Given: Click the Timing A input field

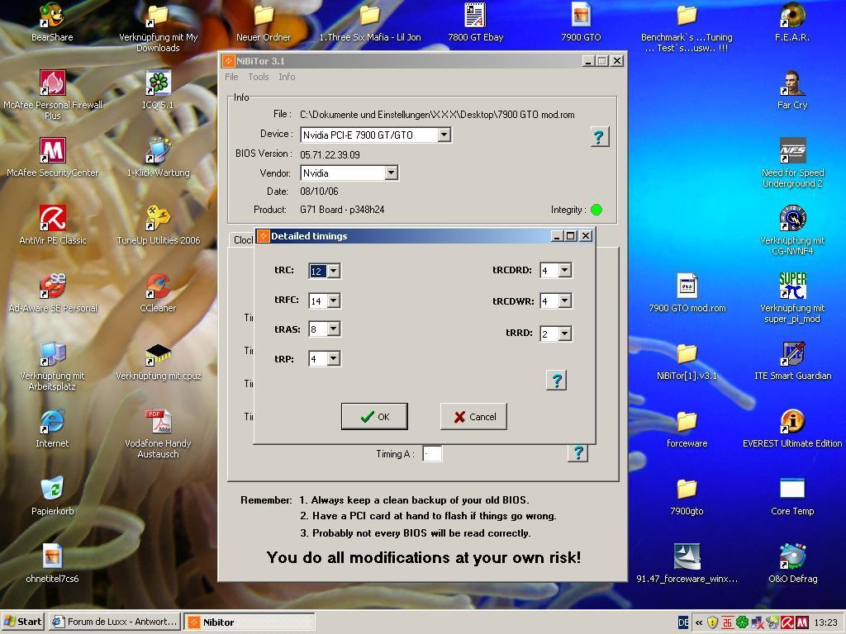Looking at the screenshot, I should pyautogui.click(x=432, y=454).
